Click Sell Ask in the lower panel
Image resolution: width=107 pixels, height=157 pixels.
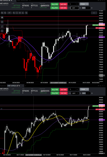coord(64,93)
